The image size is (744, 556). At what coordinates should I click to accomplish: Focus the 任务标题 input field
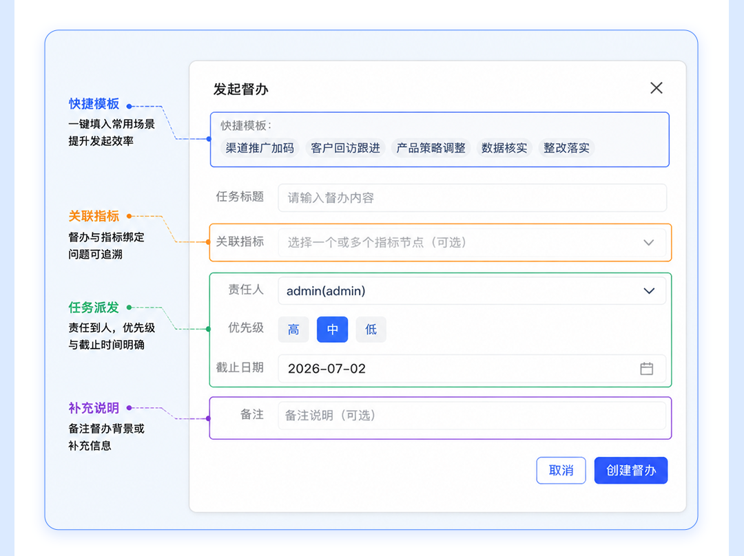pos(472,197)
